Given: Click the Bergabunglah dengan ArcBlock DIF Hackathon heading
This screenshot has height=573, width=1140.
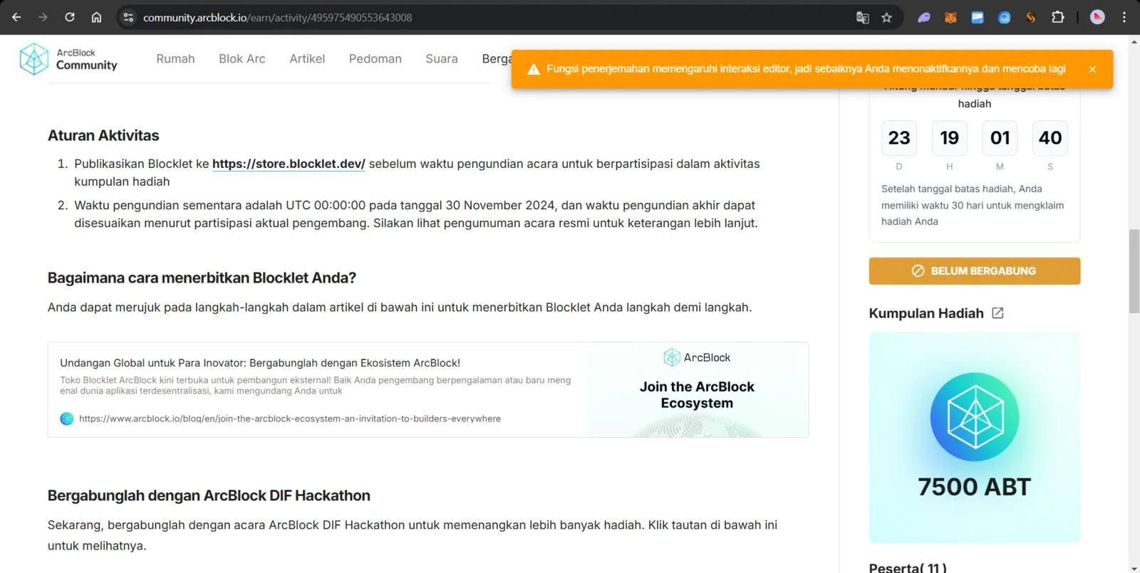Looking at the screenshot, I should pos(209,495).
